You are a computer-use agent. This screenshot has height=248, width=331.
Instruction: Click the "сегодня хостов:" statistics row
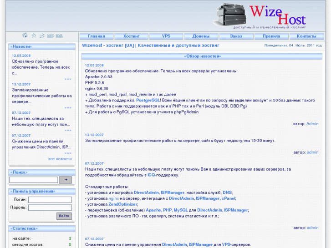pos(42,245)
